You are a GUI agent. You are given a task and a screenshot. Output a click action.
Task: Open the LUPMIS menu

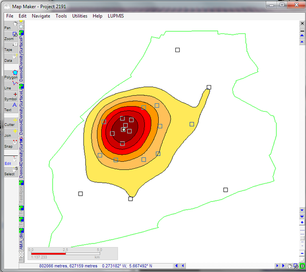click(117, 16)
